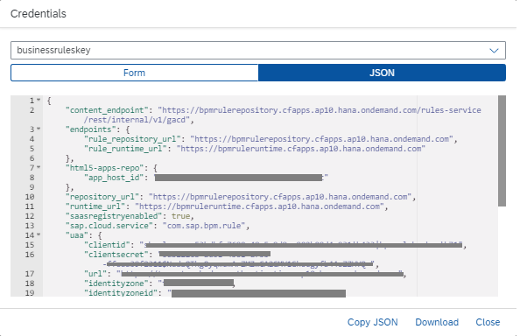Click the true value on line 12
The width and height of the screenshot is (520, 336).
(x=180, y=216)
